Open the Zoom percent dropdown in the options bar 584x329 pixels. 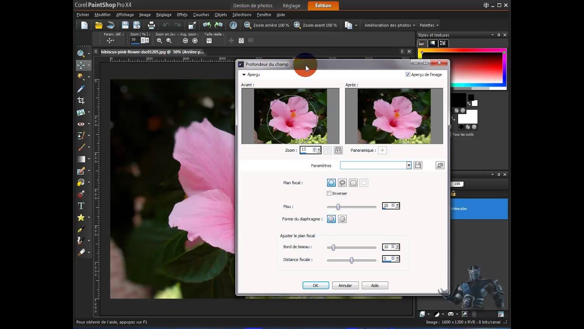point(147,40)
